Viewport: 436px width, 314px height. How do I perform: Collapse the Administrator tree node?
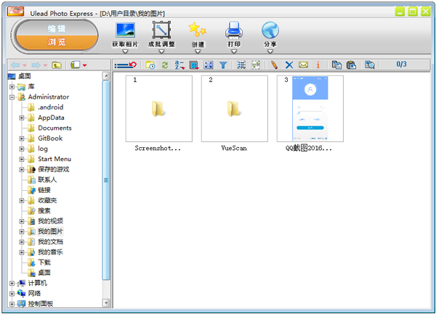[12, 97]
